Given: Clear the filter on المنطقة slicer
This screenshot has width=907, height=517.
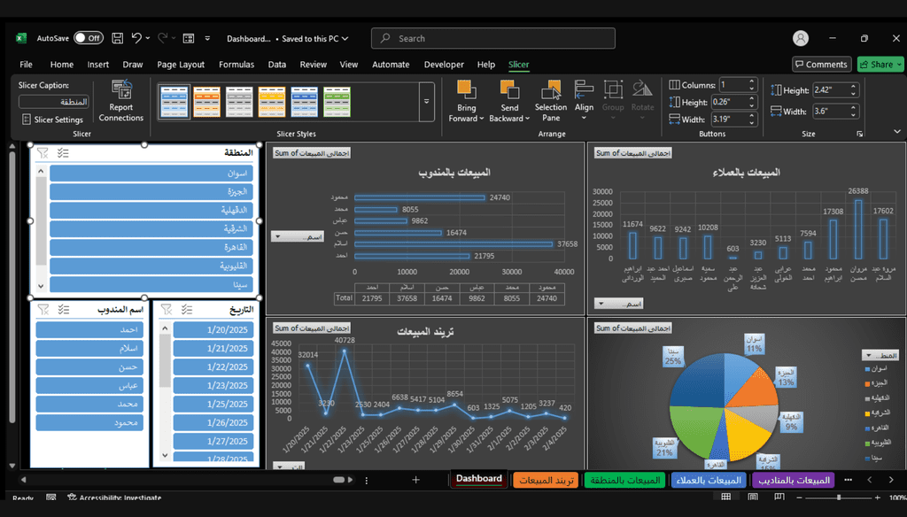Looking at the screenshot, I should click(x=43, y=152).
